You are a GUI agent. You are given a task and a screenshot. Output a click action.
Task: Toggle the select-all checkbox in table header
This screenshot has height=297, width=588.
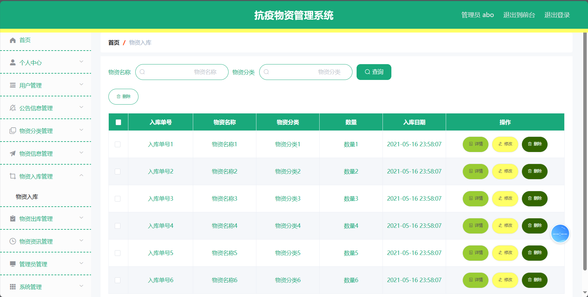(118, 122)
